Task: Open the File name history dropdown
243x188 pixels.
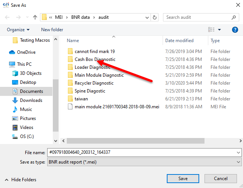Action: (x=238, y=152)
